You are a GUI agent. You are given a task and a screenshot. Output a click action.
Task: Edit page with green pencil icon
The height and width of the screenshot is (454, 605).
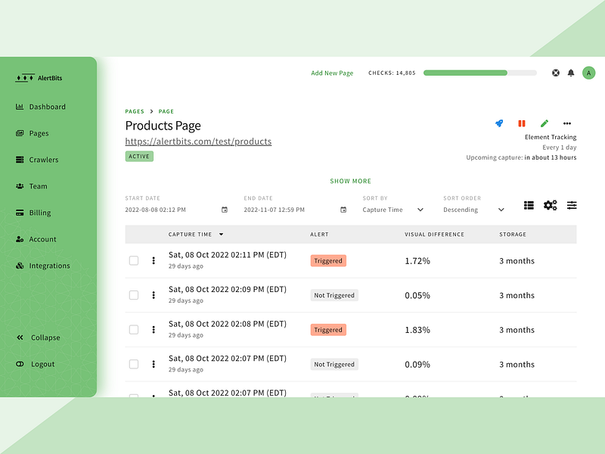click(544, 123)
